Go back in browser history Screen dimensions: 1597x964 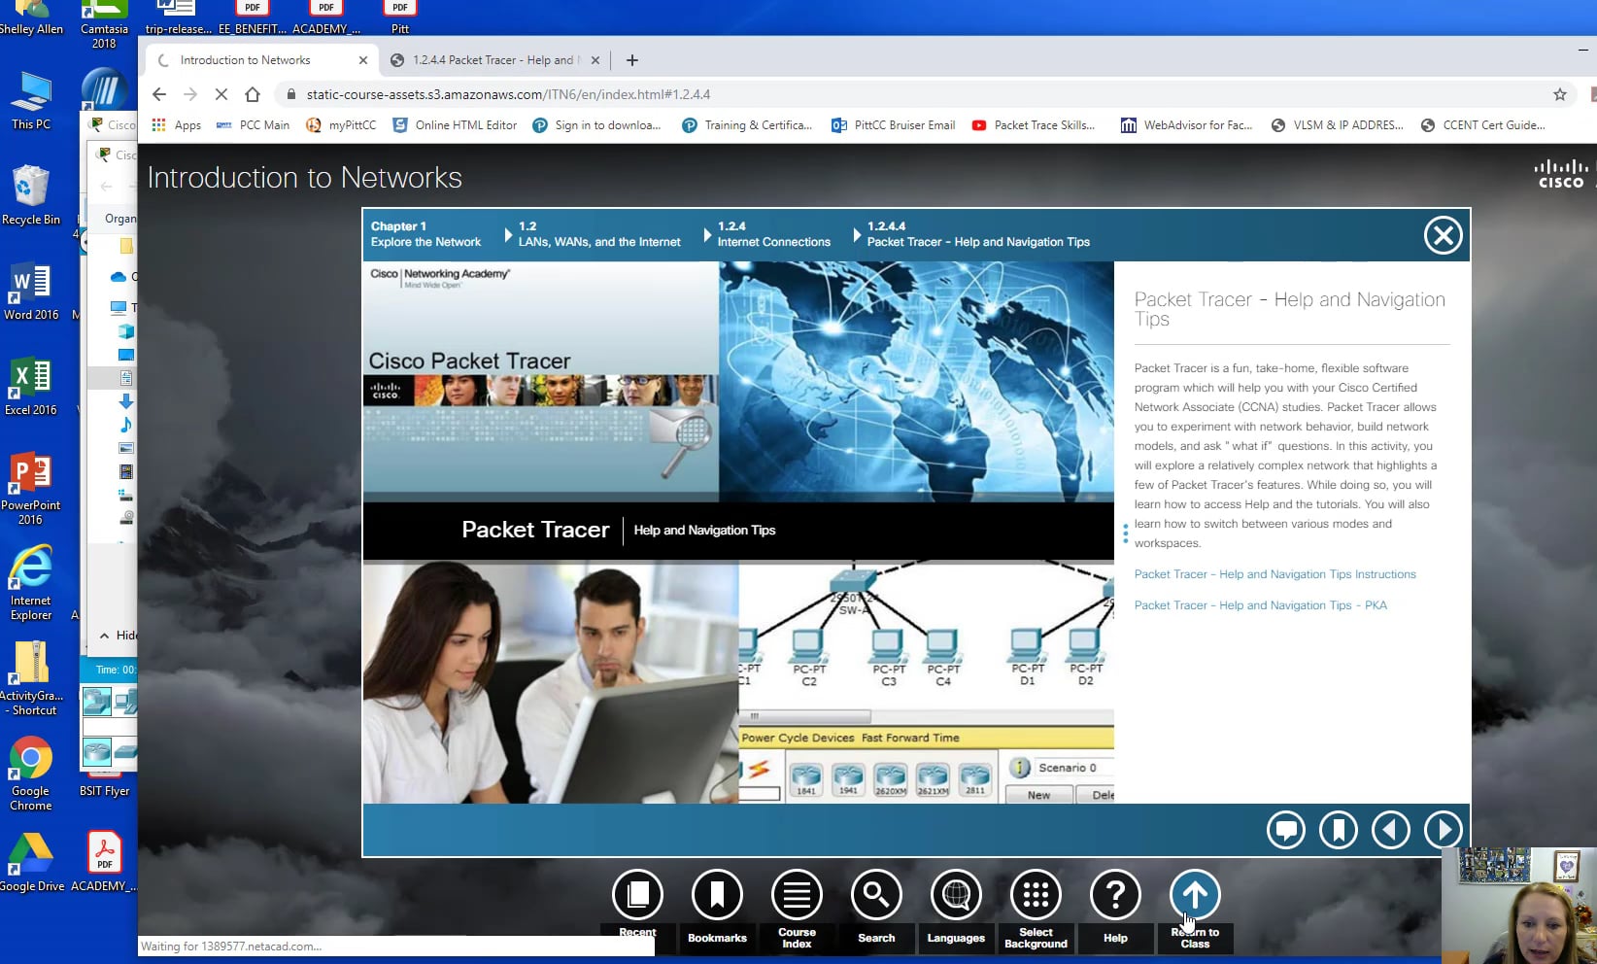159,94
